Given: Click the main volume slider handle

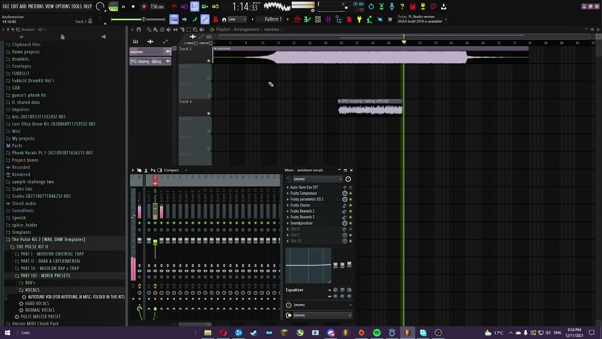Looking at the screenshot, I should point(143,19).
